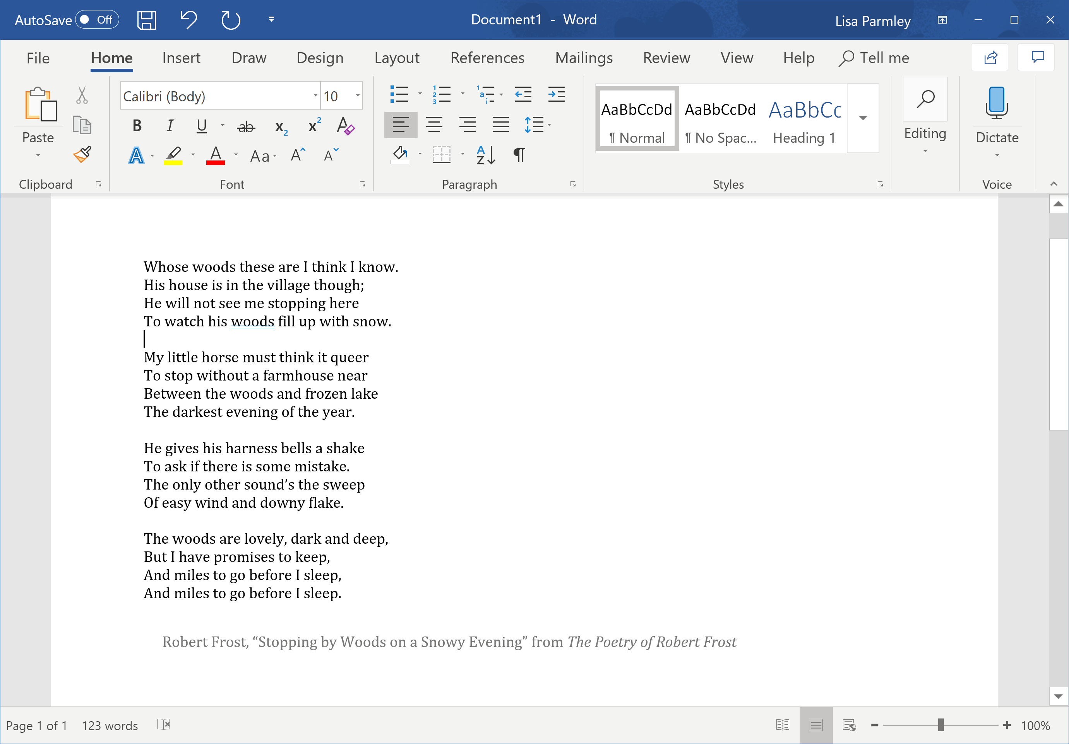This screenshot has width=1069, height=744.
Task: Sort text with the A-Z icon
Action: coord(486,155)
